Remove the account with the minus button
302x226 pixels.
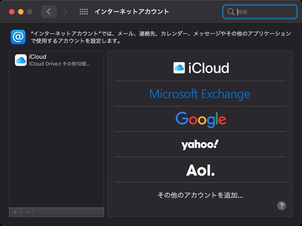pos(27,212)
